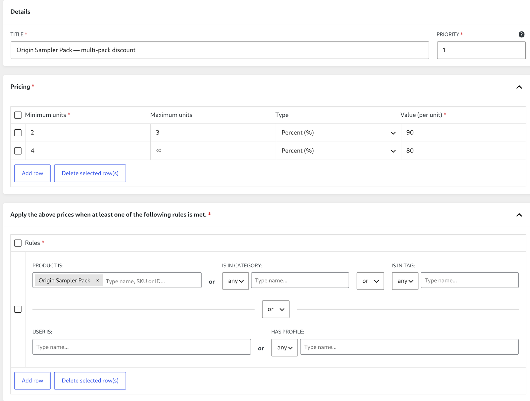Tick the Minimum units header checkbox
The width and height of the screenshot is (530, 401).
18,115
